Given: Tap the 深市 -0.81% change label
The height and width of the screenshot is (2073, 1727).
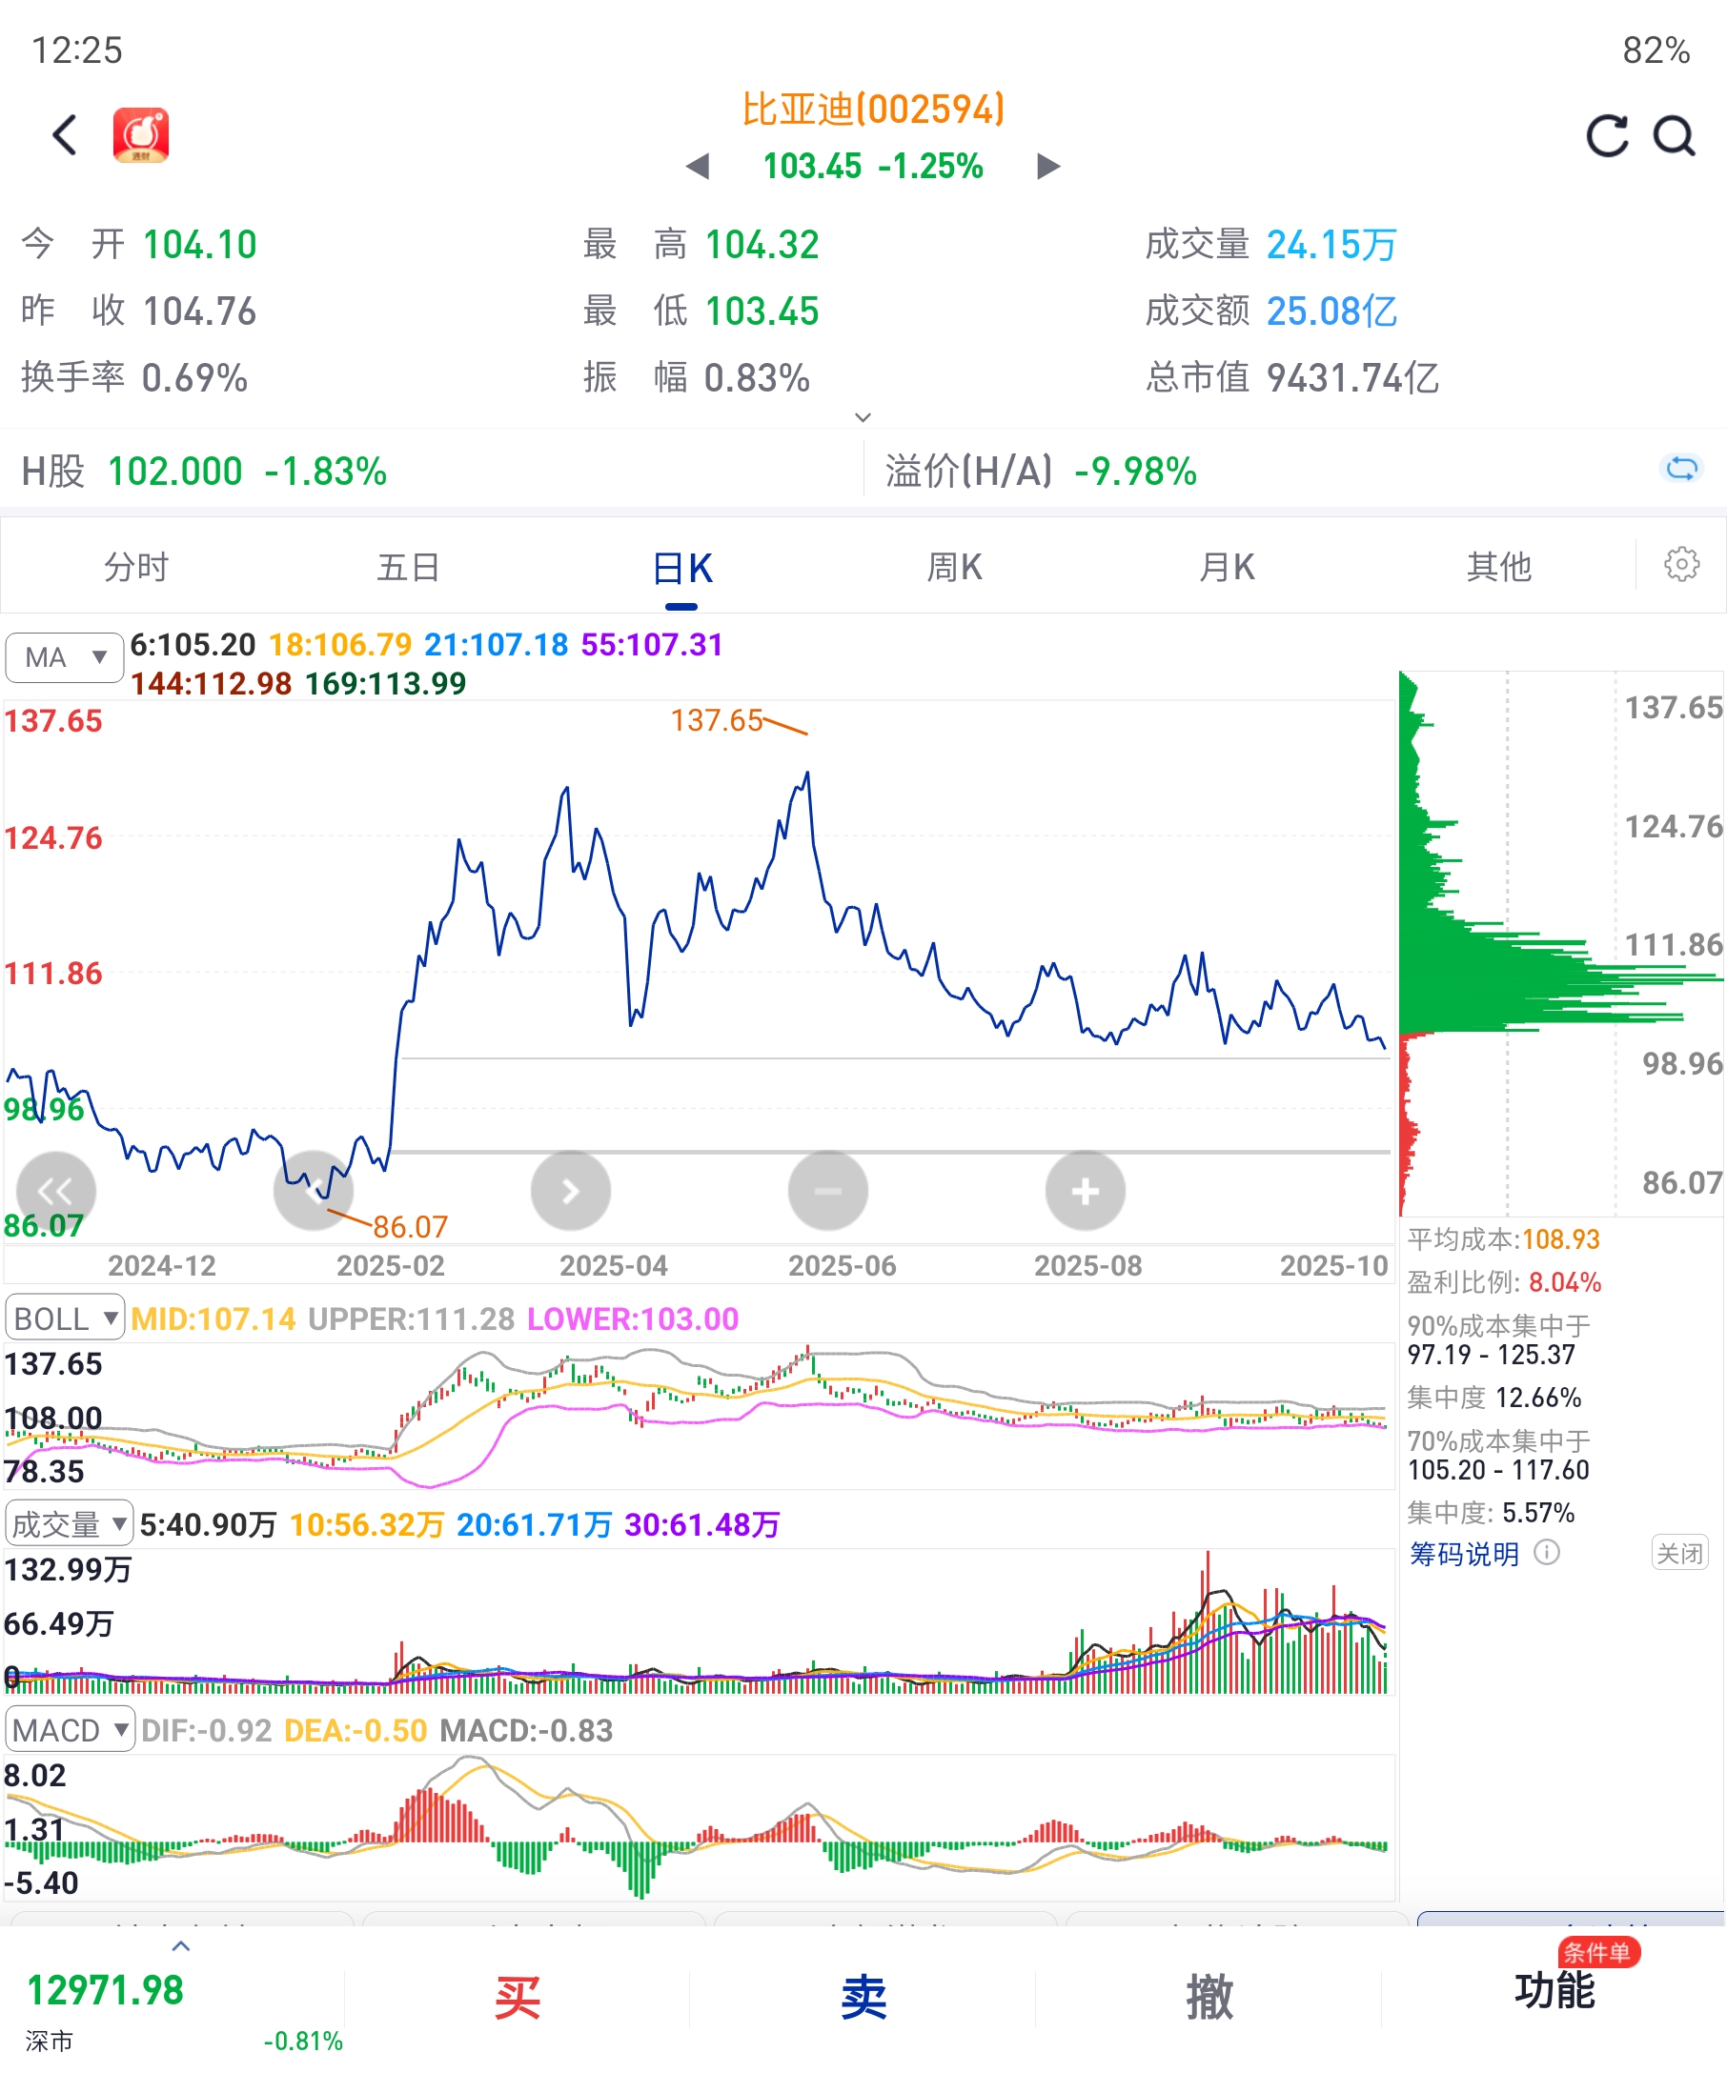Looking at the screenshot, I should click(303, 2041).
